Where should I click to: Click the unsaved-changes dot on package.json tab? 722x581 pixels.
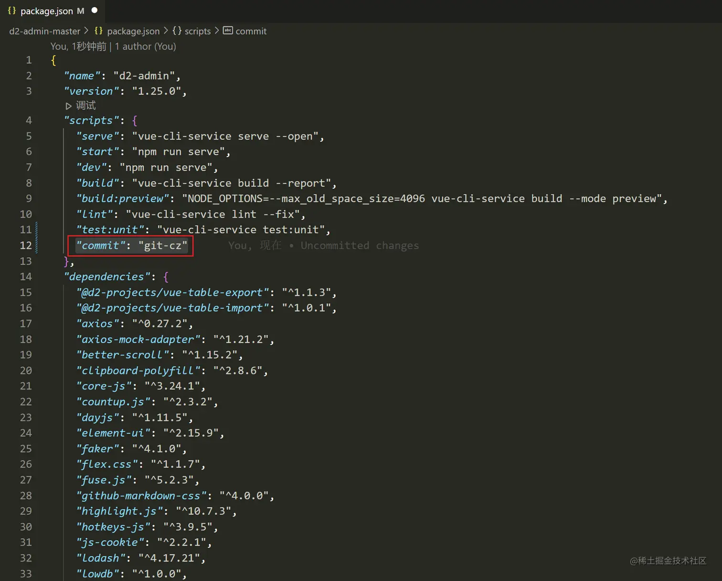click(95, 10)
